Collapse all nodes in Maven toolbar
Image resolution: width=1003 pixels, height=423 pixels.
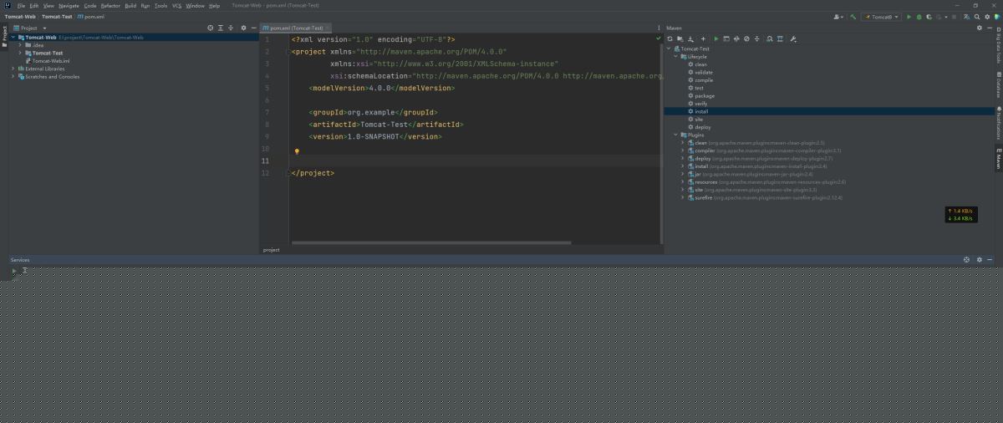756,38
